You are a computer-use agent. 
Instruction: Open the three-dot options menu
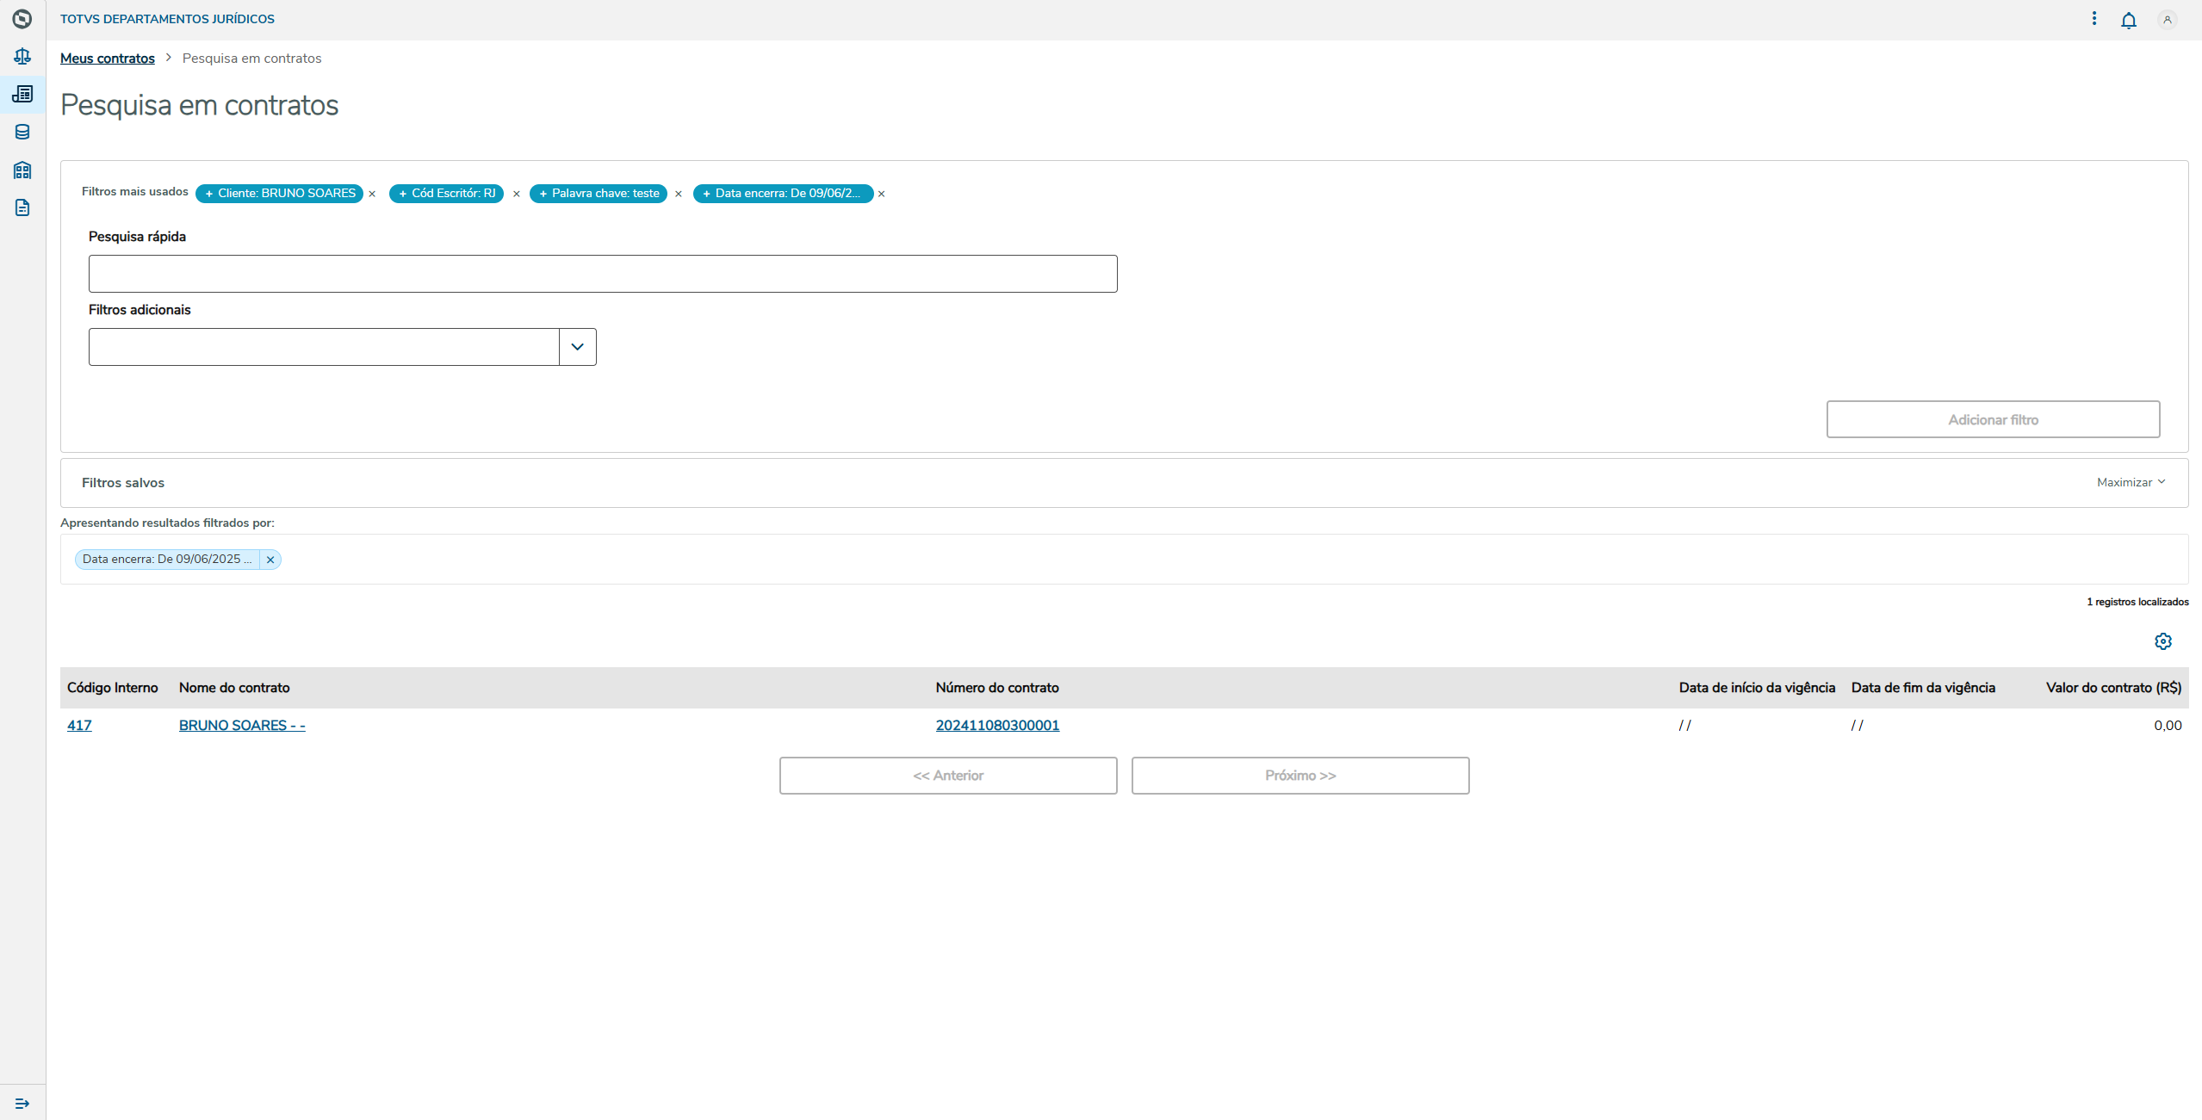2094,19
